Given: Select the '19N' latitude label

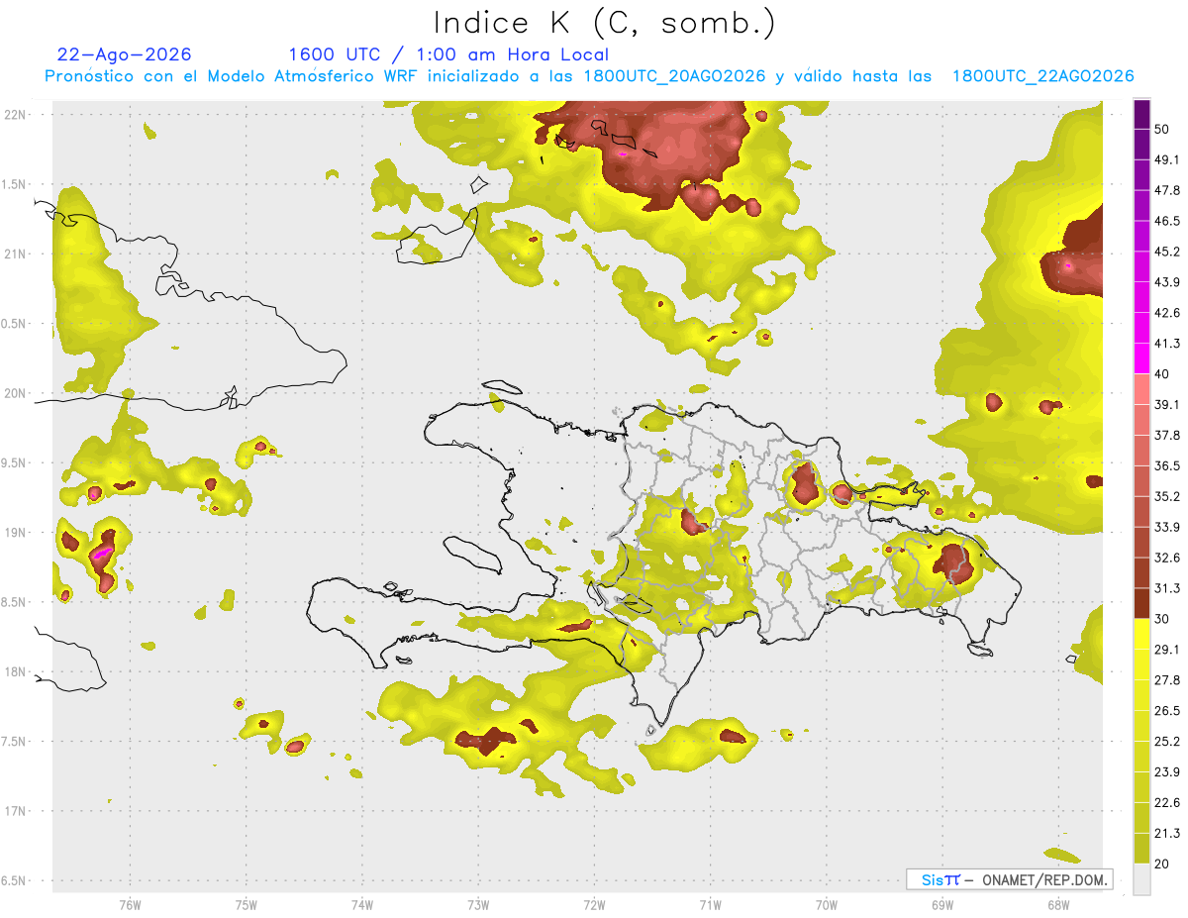Looking at the screenshot, I should pos(15,533).
